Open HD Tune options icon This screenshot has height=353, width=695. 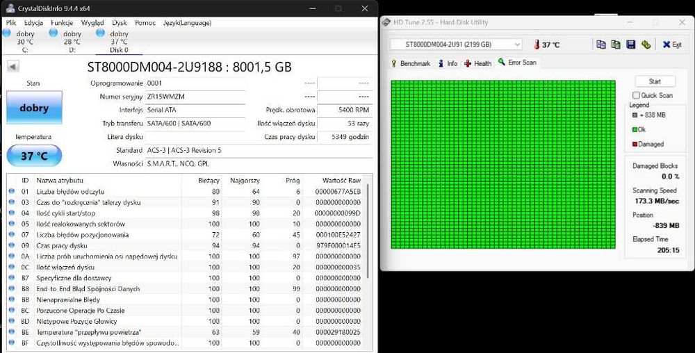646,44
